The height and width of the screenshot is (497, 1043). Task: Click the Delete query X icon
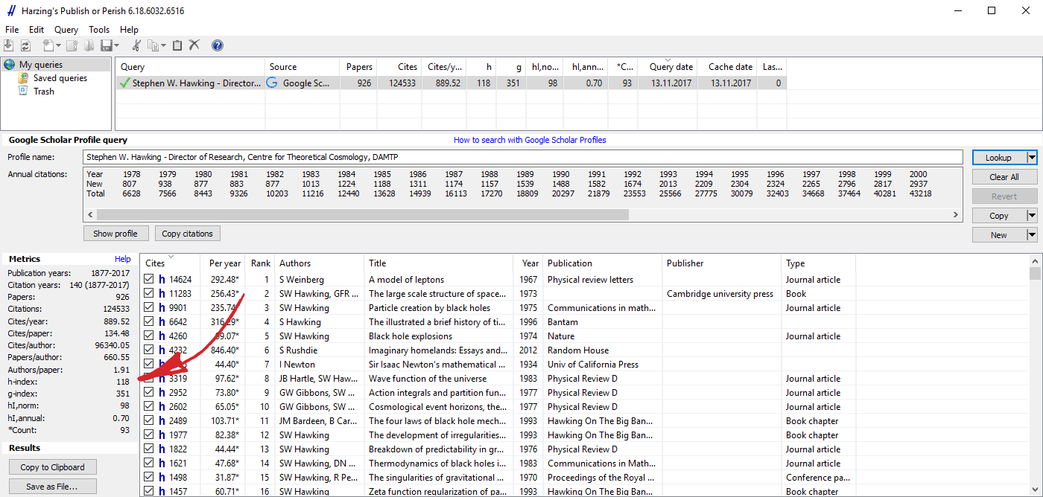[x=194, y=45]
